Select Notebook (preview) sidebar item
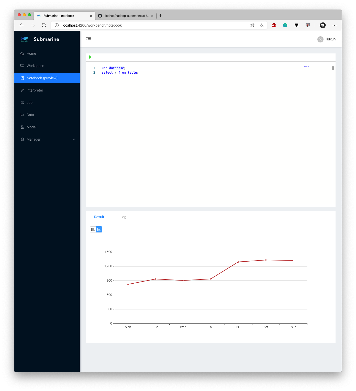 pyautogui.click(x=47, y=78)
